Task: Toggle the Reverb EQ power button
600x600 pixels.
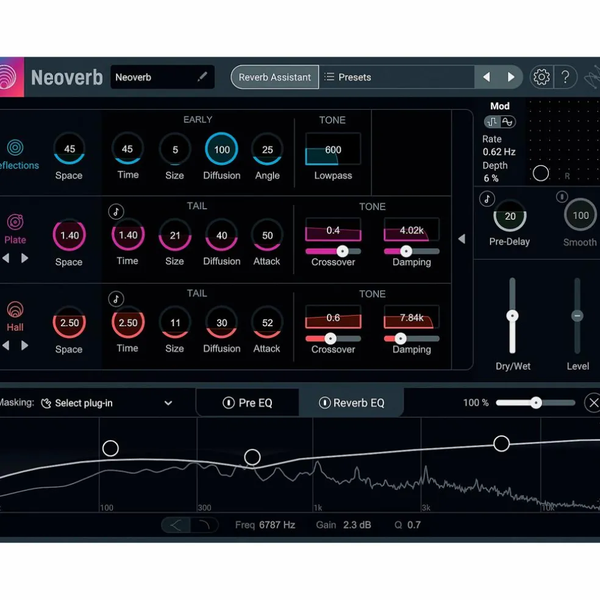Action: (324, 402)
